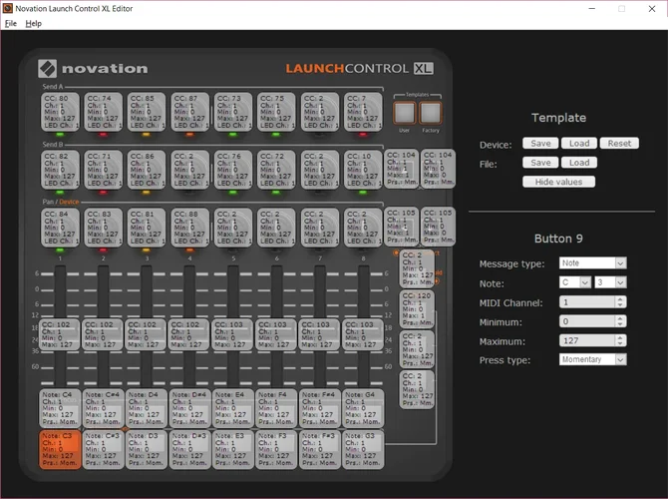This screenshot has width=668, height=499.
Task: Minimize the editor window
Action: click(x=592, y=9)
